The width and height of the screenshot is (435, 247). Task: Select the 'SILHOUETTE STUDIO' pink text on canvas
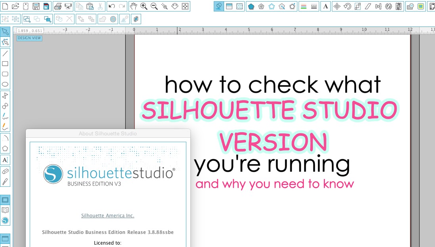pyautogui.click(x=269, y=110)
